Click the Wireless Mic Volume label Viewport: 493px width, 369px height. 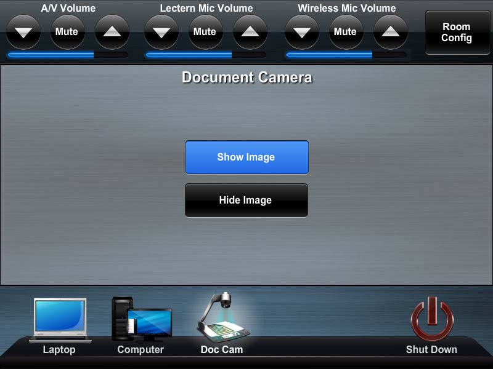click(x=347, y=8)
